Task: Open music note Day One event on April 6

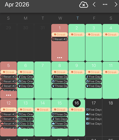Action: 26,77
